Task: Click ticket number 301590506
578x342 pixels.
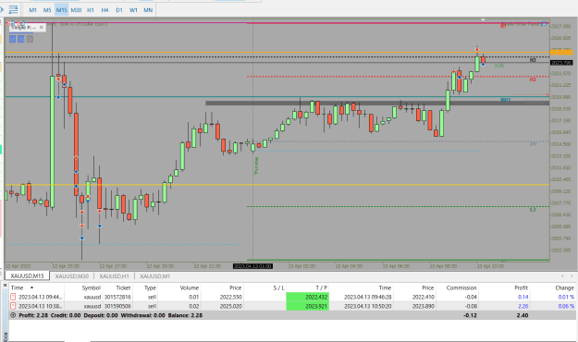Action: point(117,306)
